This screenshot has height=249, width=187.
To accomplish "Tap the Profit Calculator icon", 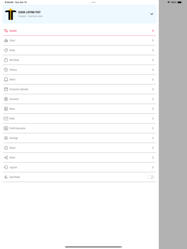I will pyautogui.click(x=6, y=128).
